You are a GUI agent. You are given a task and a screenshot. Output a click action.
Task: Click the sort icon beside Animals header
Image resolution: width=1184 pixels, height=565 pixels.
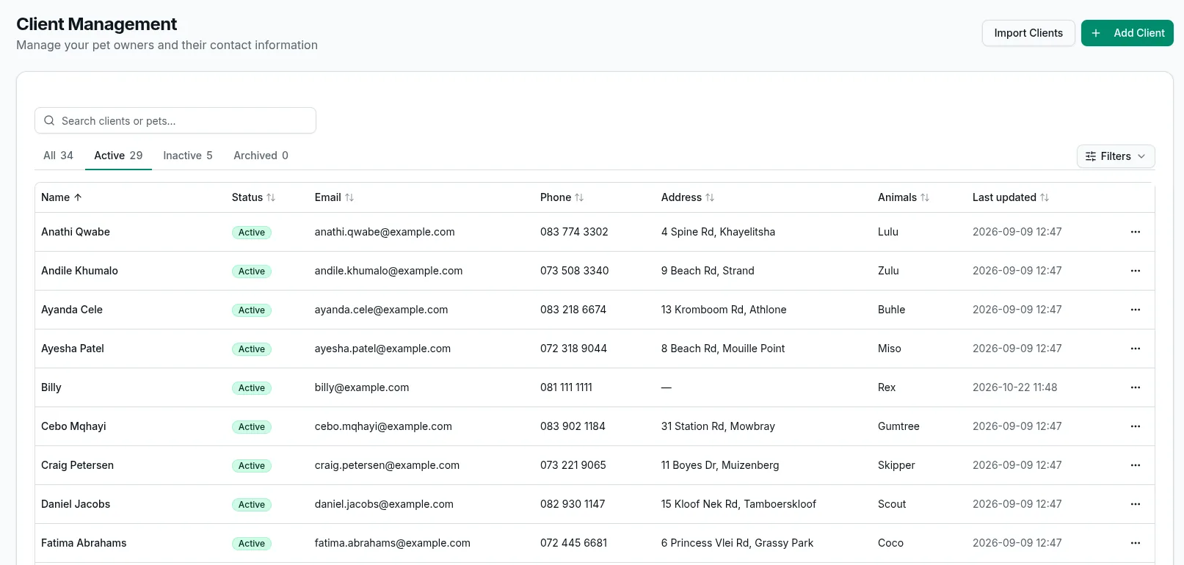pyautogui.click(x=925, y=197)
